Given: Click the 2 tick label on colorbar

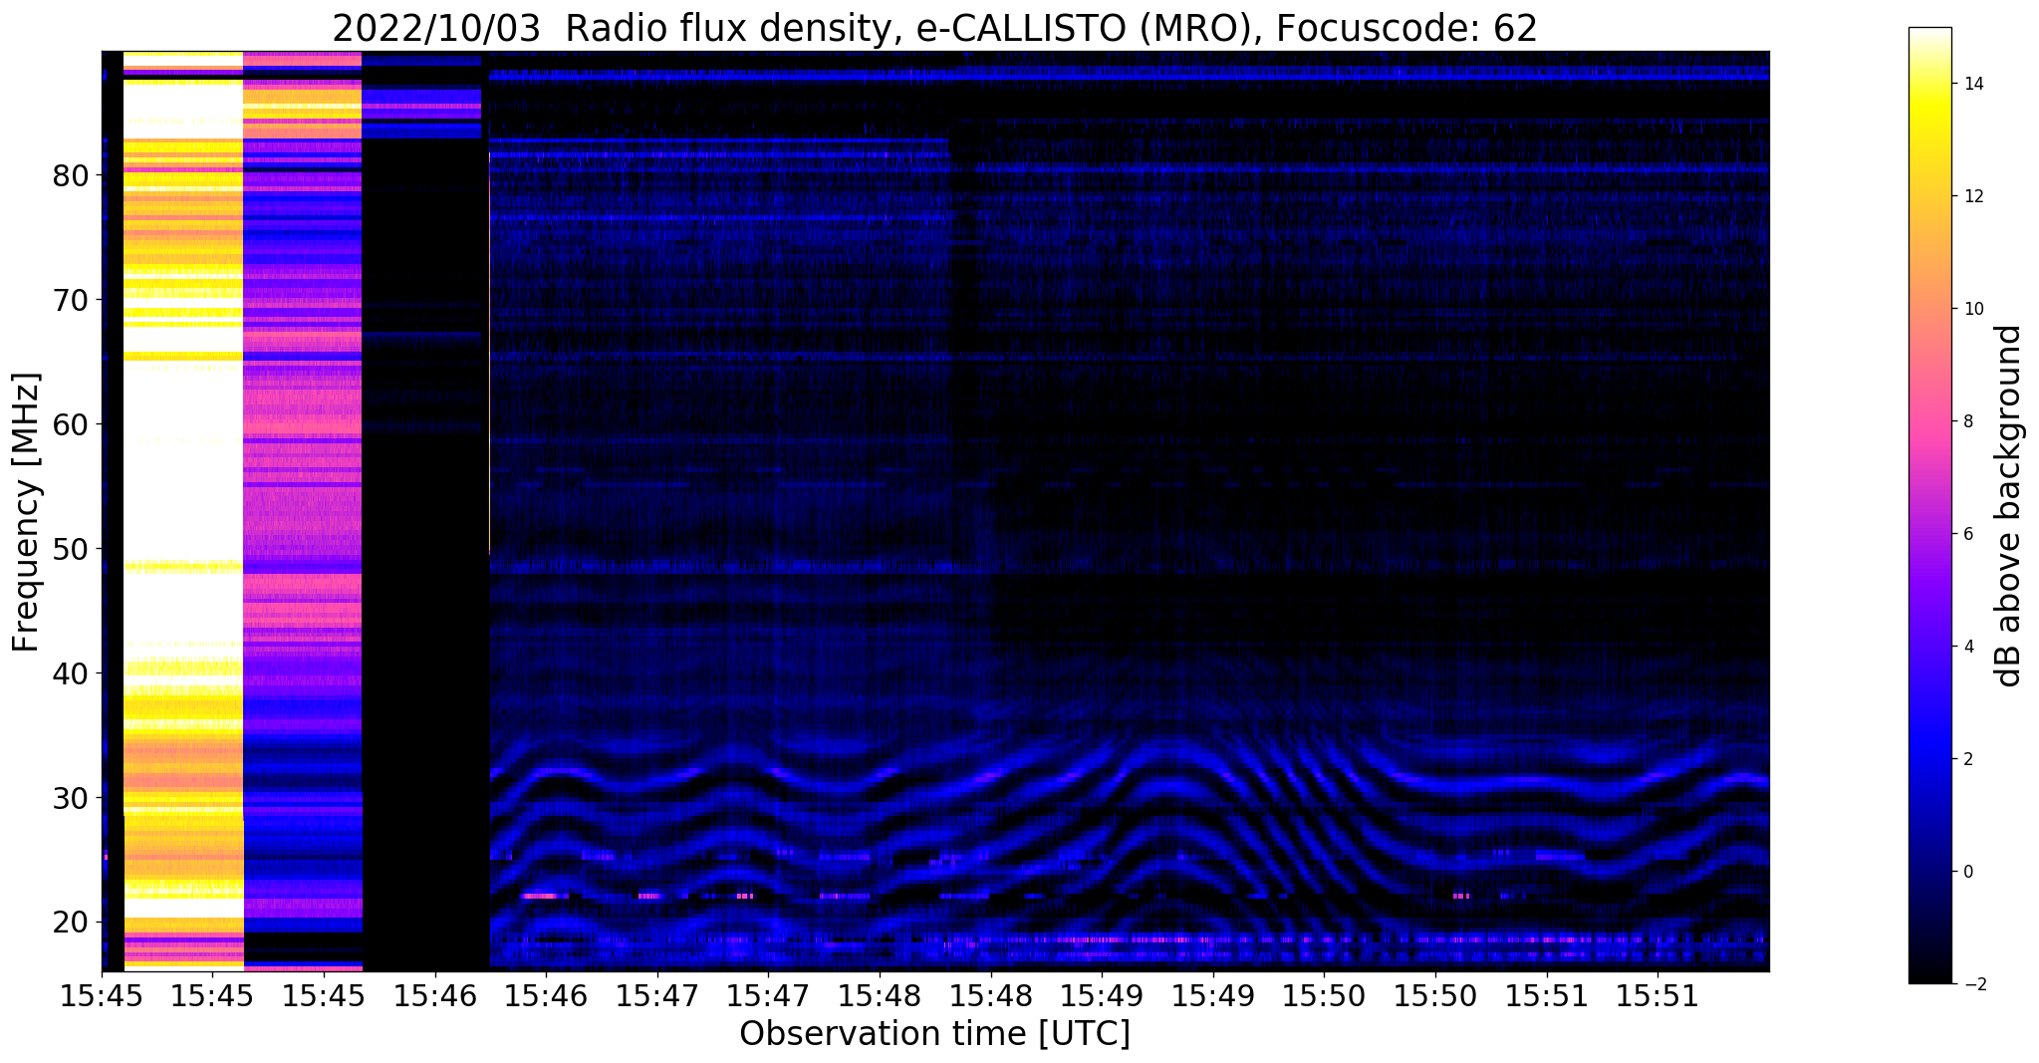Looking at the screenshot, I should (x=1967, y=759).
